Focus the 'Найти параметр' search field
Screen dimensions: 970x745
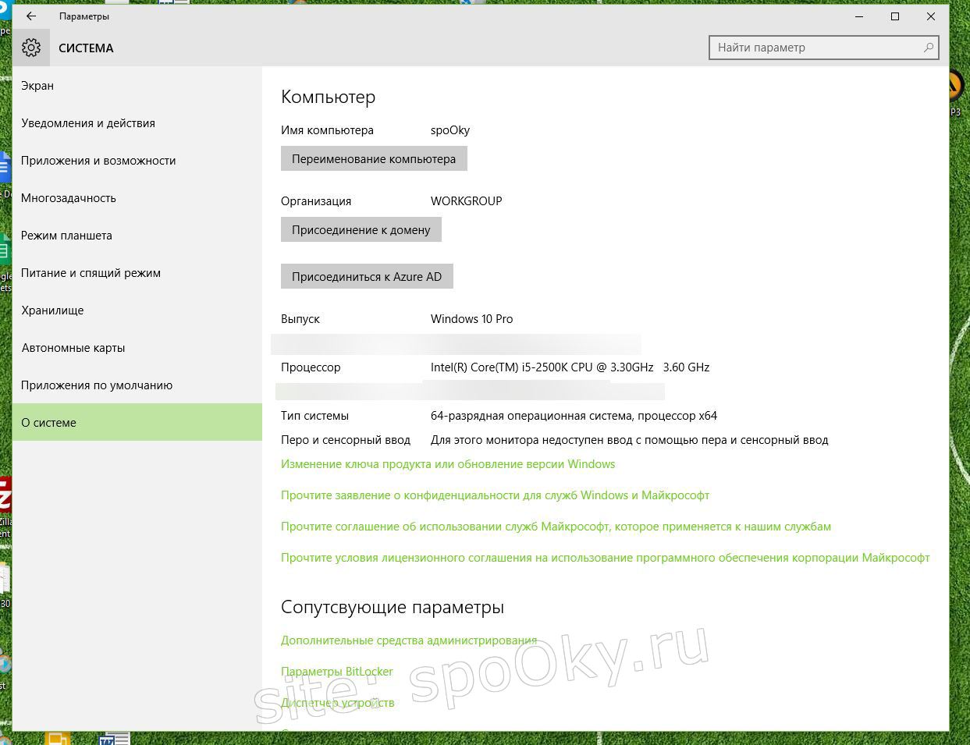(x=823, y=48)
